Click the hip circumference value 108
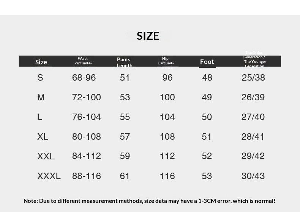 click(x=167, y=137)
